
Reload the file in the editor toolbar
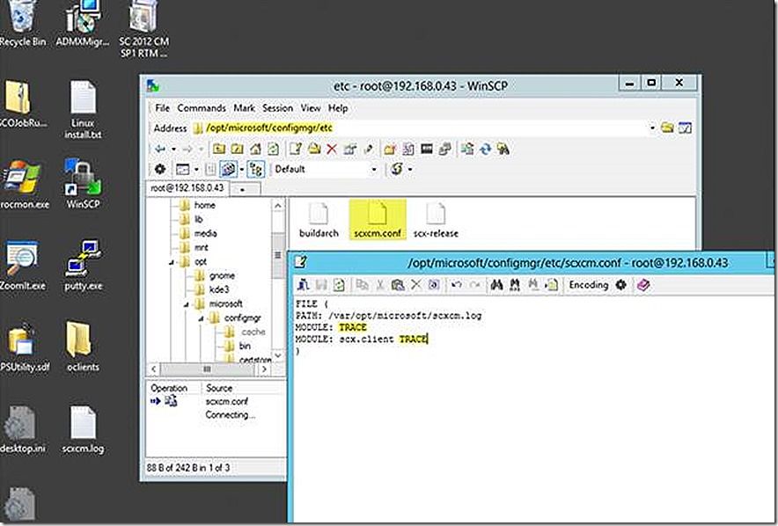pos(340,285)
